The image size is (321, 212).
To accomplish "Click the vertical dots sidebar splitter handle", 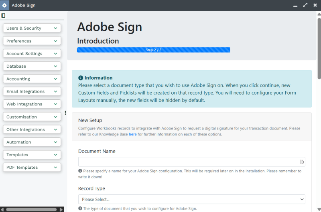I will (65, 113).
